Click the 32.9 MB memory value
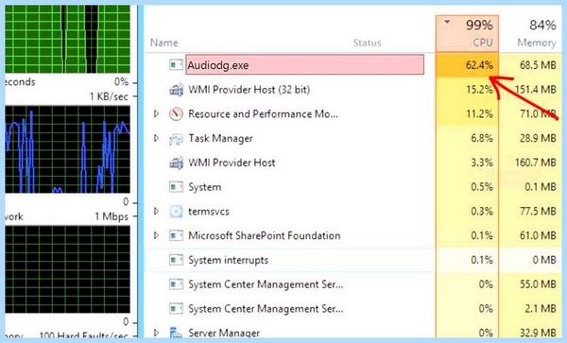 pyautogui.click(x=538, y=333)
